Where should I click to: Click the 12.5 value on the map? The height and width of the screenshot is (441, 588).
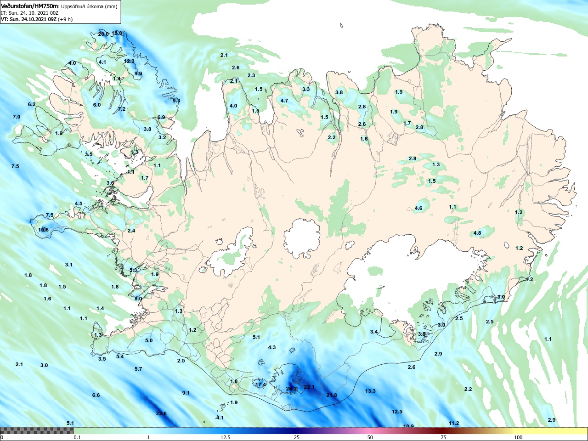point(397,412)
